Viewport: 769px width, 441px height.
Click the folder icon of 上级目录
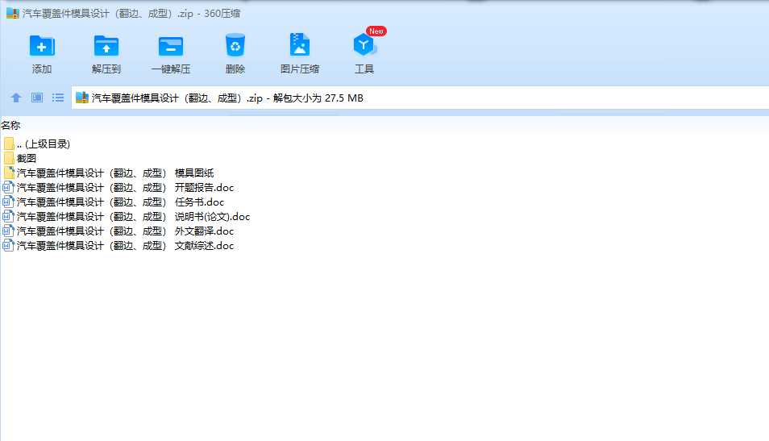[9, 144]
